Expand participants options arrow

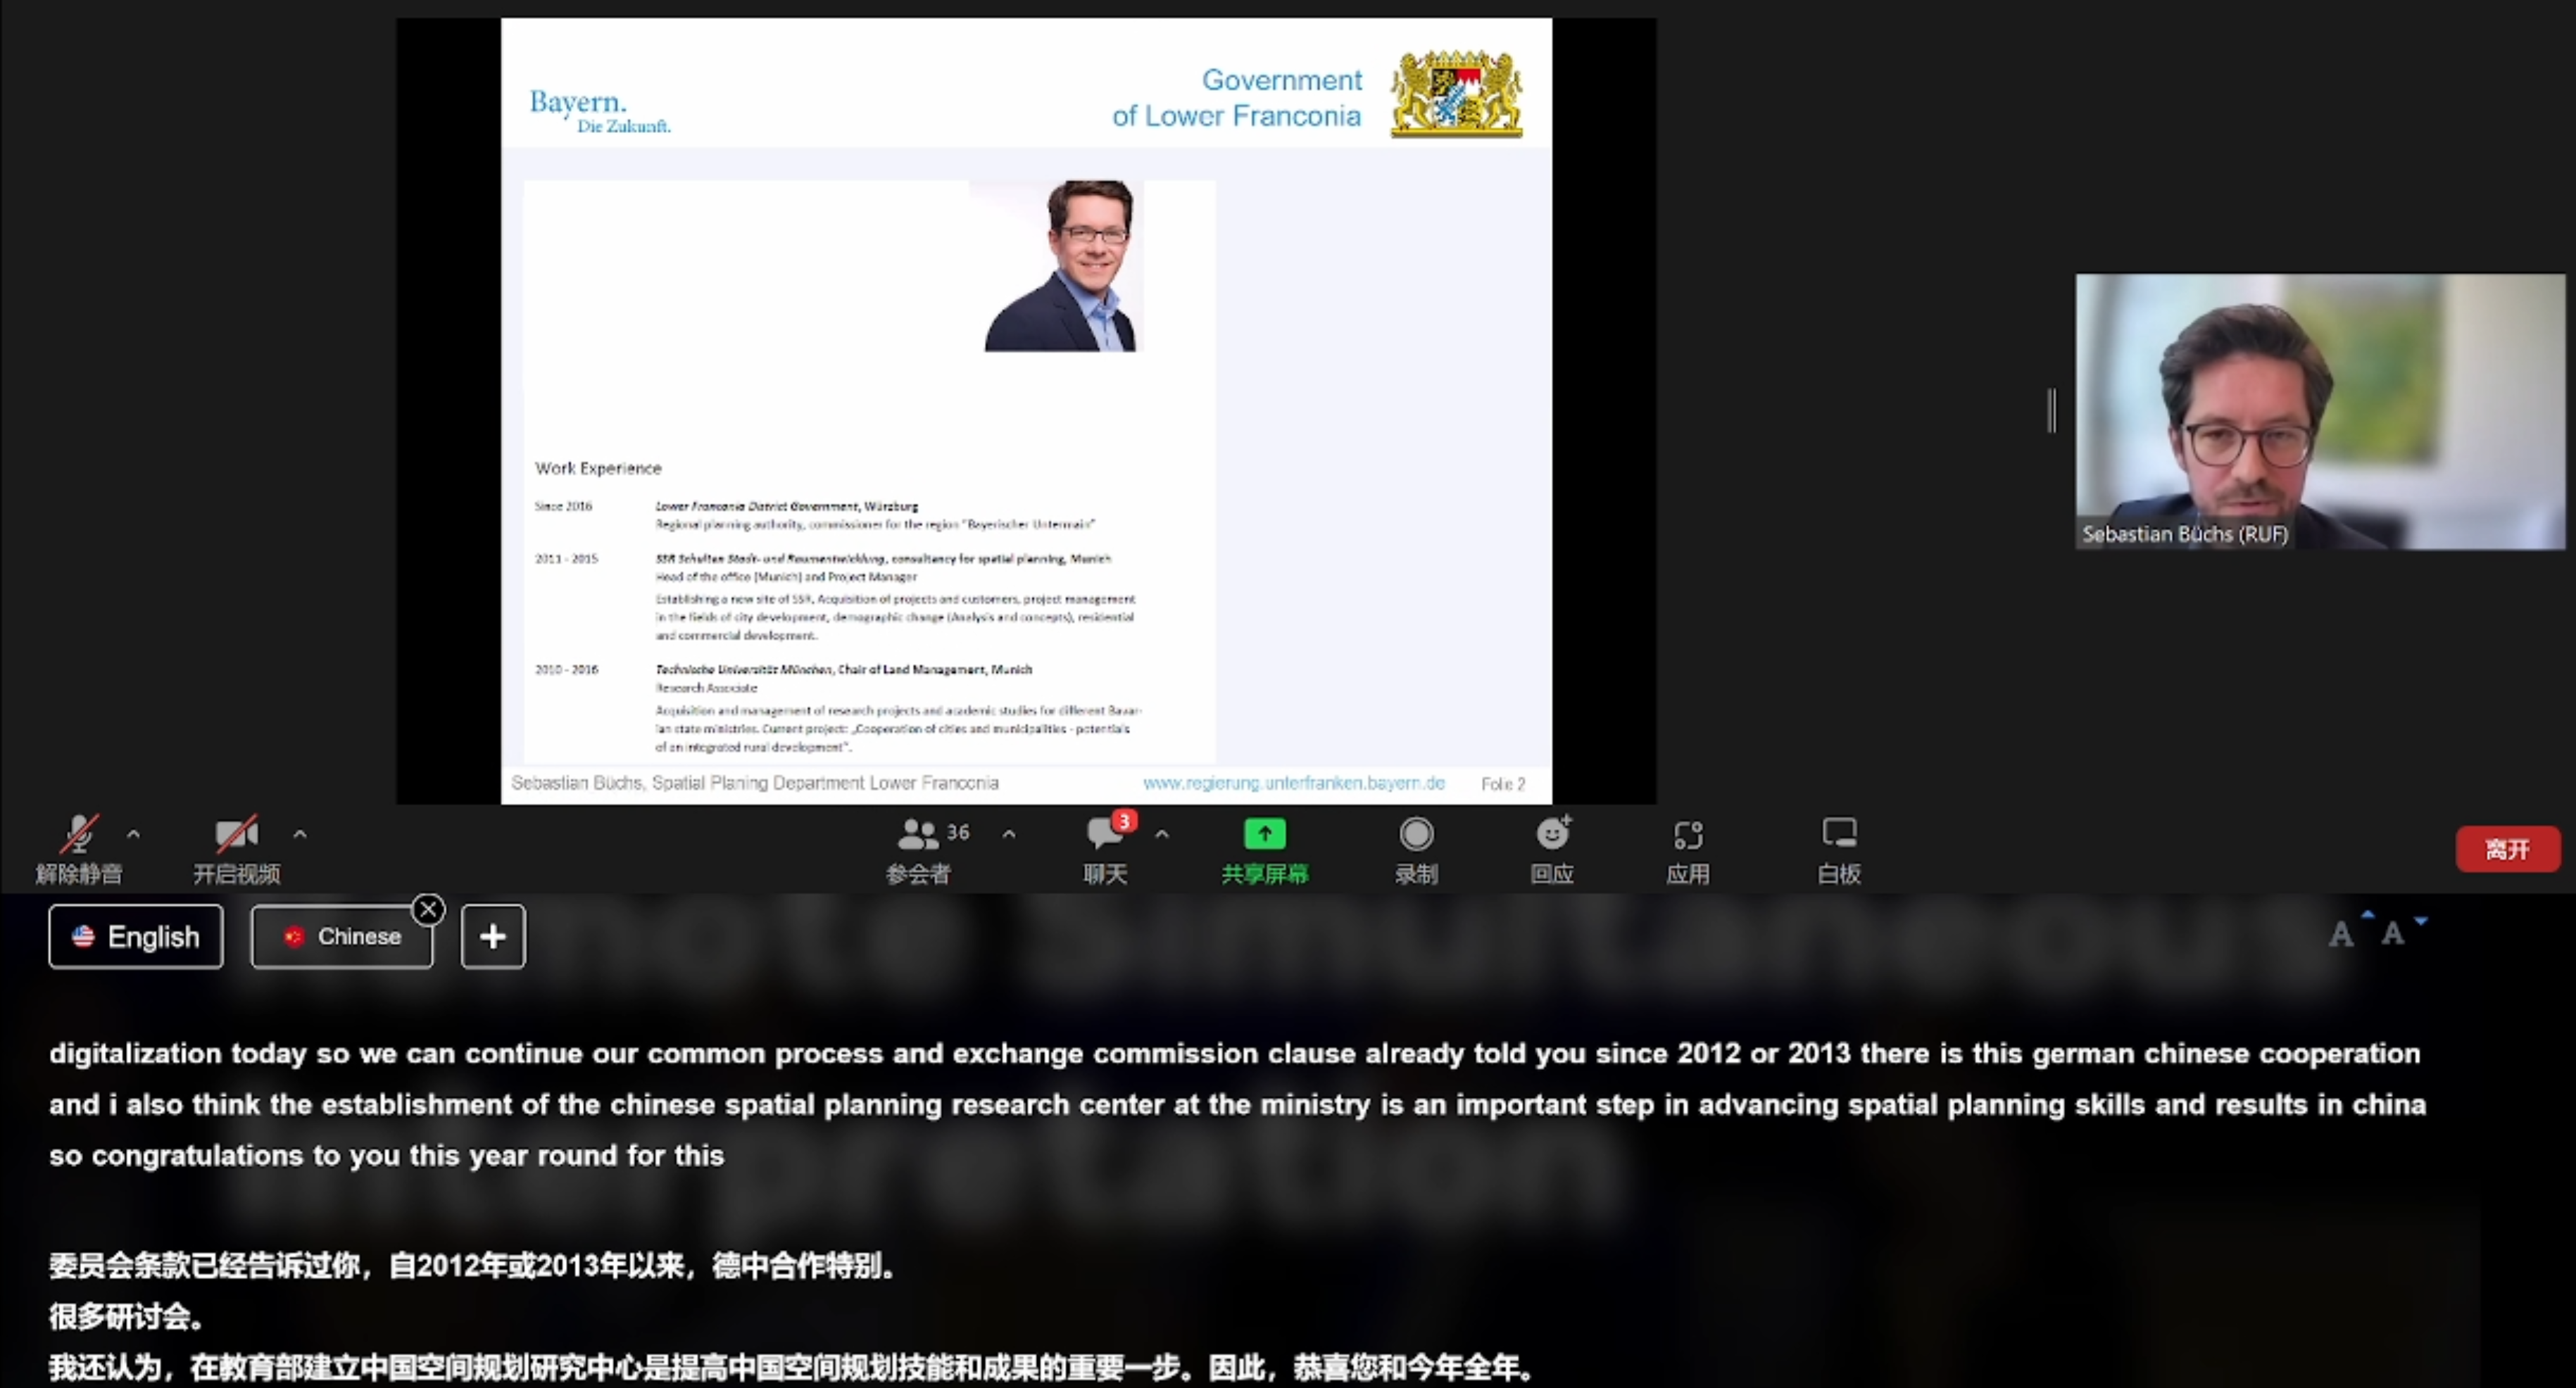1009,833
